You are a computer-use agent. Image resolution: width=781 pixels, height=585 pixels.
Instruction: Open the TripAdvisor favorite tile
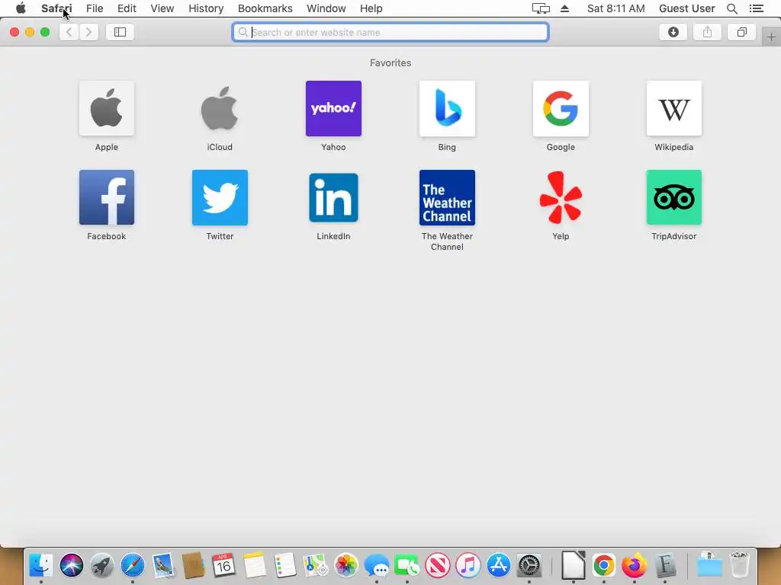(x=674, y=197)
